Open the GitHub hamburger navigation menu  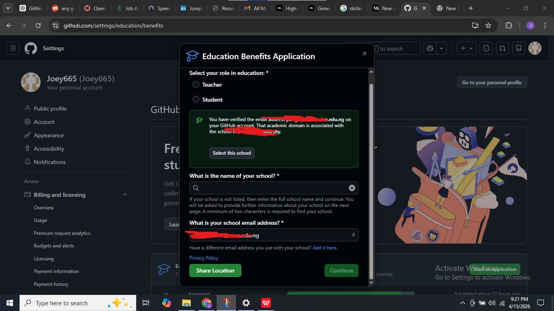pyautogui.click(x=13, y=48)
